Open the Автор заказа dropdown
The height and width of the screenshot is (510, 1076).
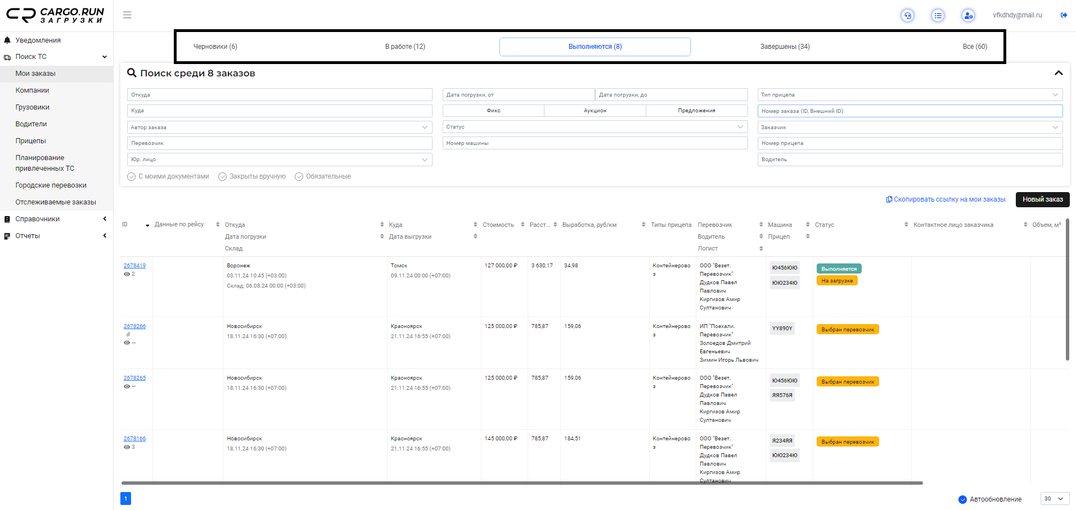[x=280, y=128]
